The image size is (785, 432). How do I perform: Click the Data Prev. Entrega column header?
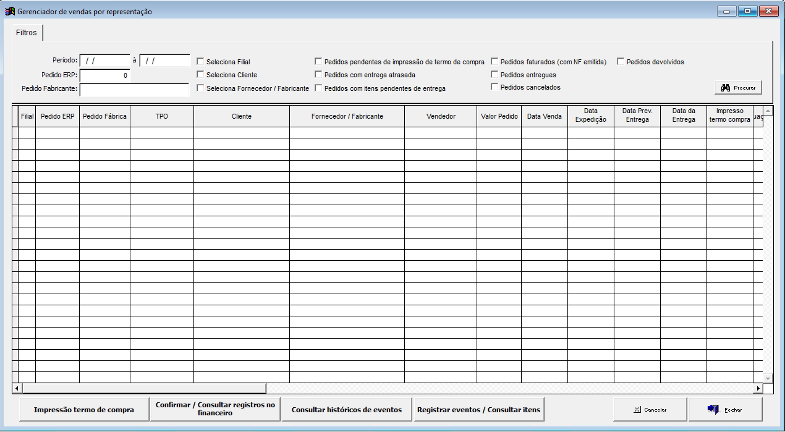coord(637,116)
